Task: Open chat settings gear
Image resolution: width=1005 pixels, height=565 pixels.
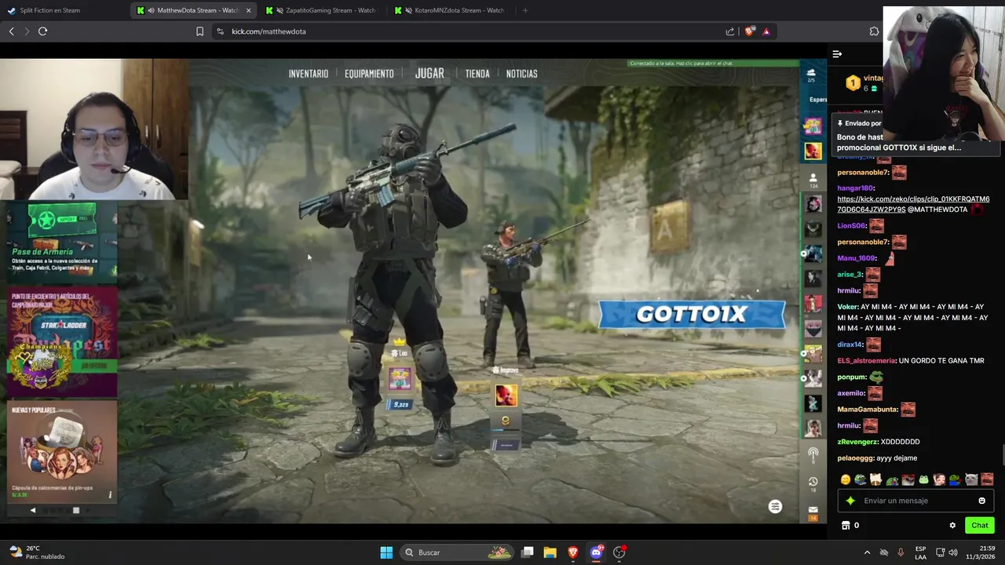Action: tap(952, 526)
